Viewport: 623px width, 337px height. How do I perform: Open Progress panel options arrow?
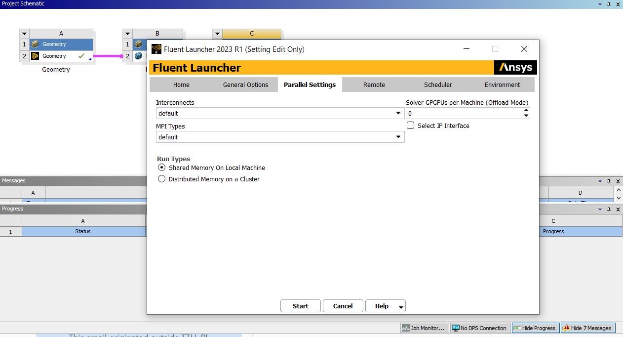[600, 210]
